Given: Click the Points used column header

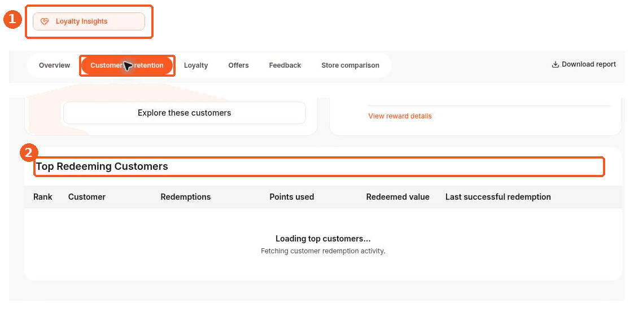Looking at the screenshot, I should pyautogui.click(x=291, y=197).
